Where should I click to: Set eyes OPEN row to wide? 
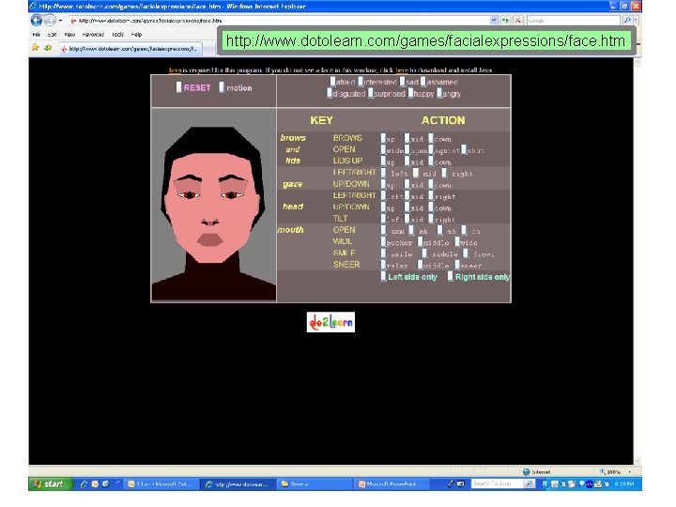pos(383,149)
